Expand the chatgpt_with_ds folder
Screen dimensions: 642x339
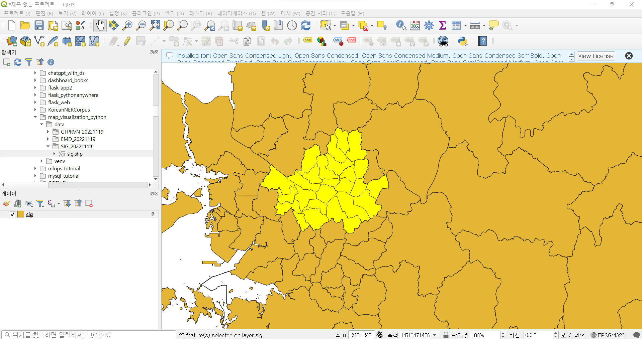point(35,73)
